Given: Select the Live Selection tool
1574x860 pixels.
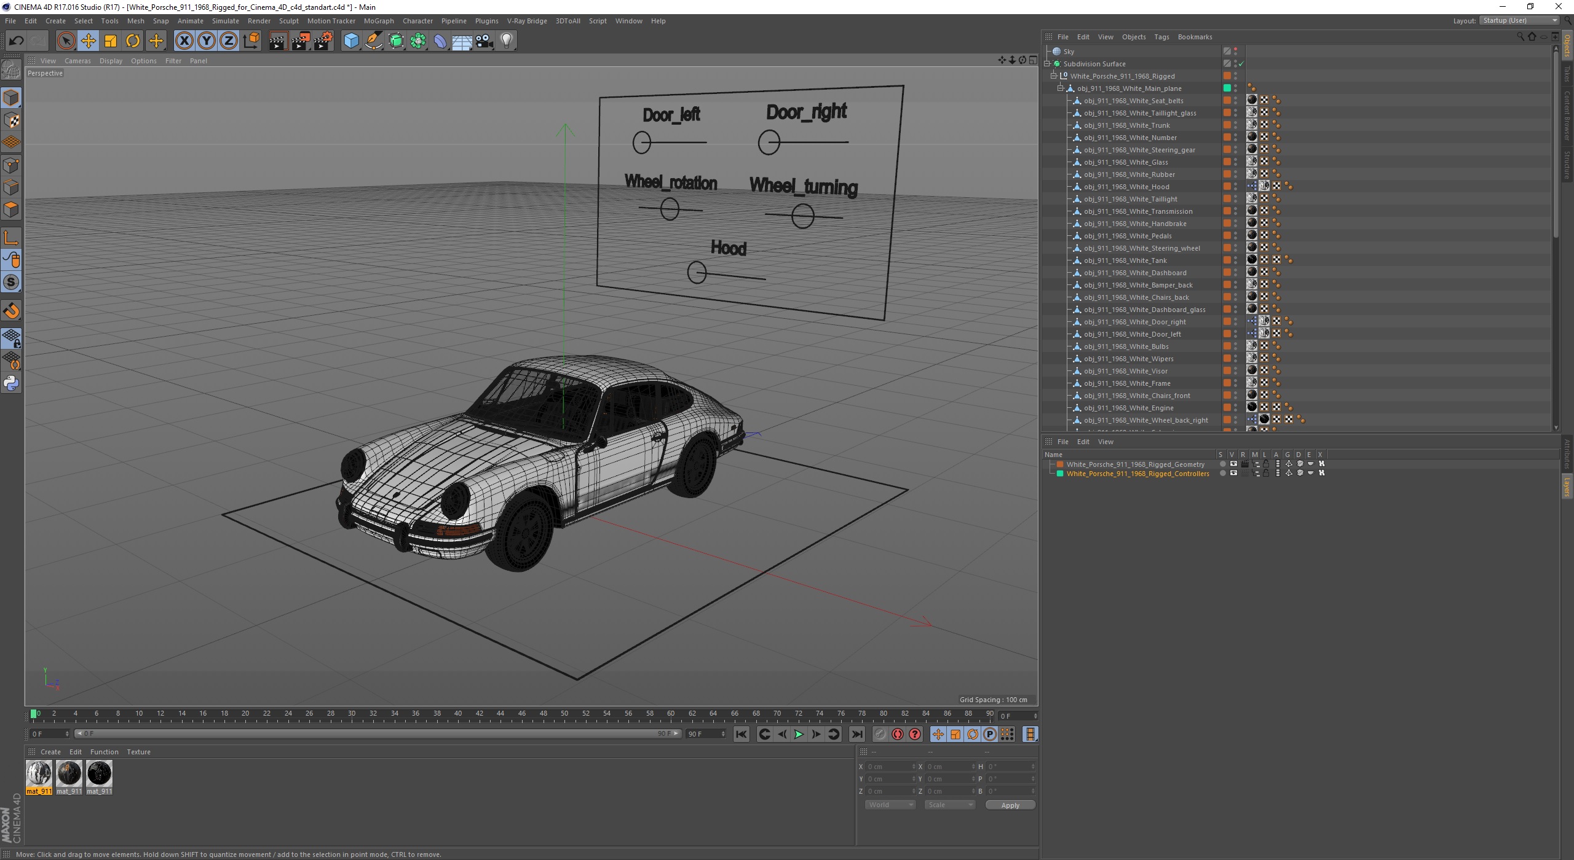Looking at the screenshot, I should (66, 41).
